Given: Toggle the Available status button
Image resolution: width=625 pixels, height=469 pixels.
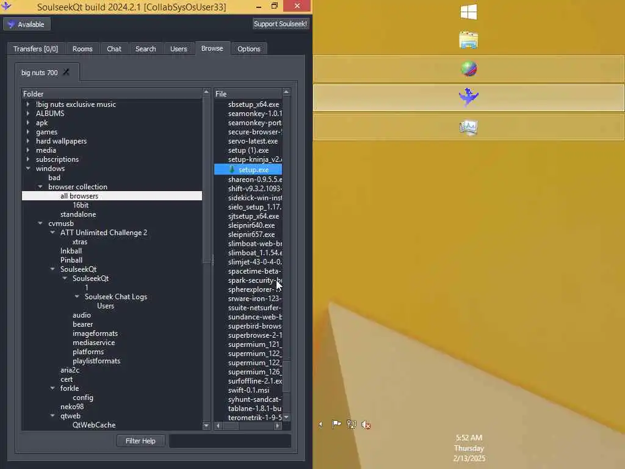Looking at the screenshot, I should tap(27, 24).
